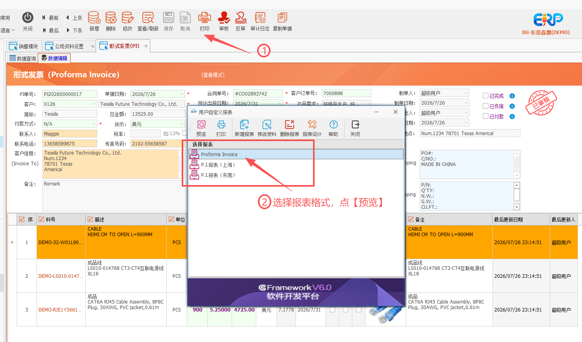Select P.I报表（上海） report entry
The width and height of the screenshot is (582, 342).
[218, 164]
